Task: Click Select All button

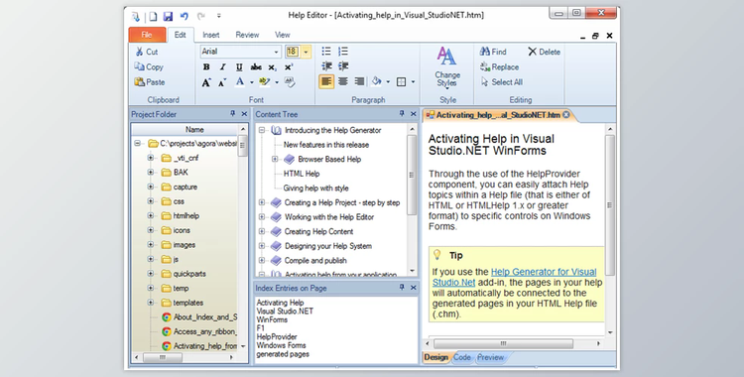Action: 502,82
